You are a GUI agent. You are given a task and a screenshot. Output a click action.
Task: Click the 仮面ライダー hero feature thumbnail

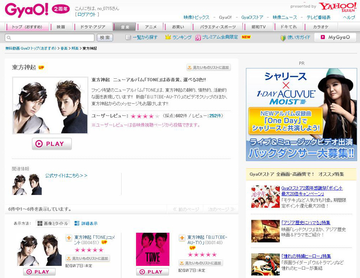266,264
